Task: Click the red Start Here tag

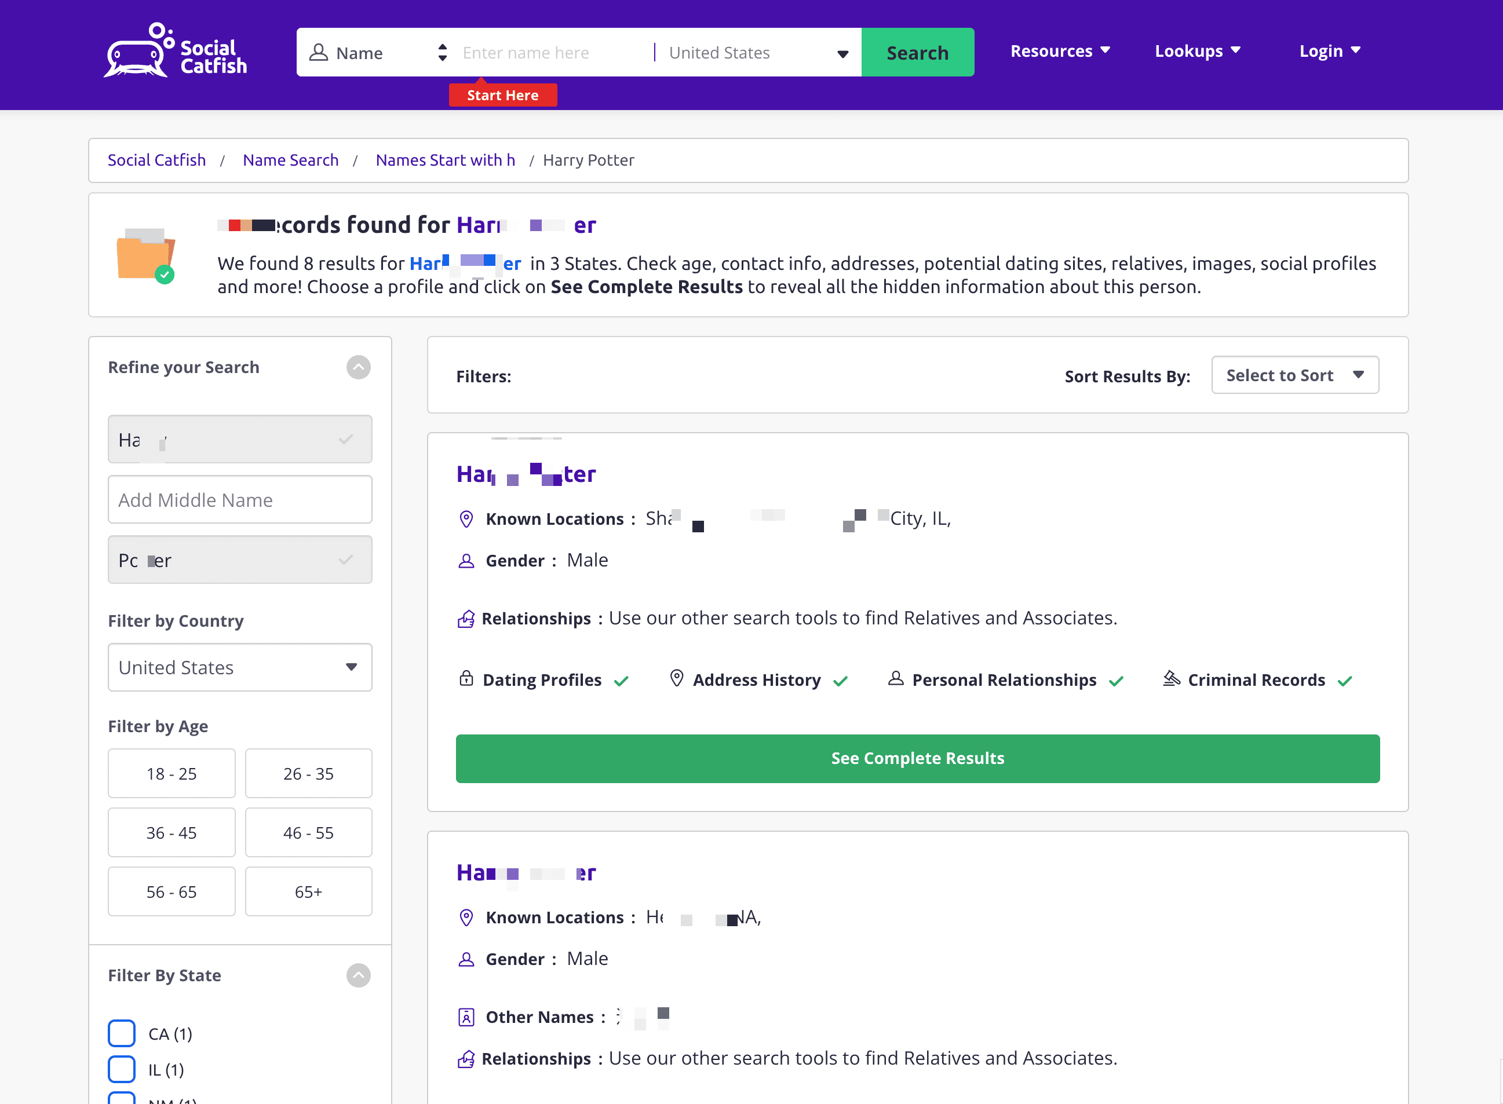Action: pos(503,95)
